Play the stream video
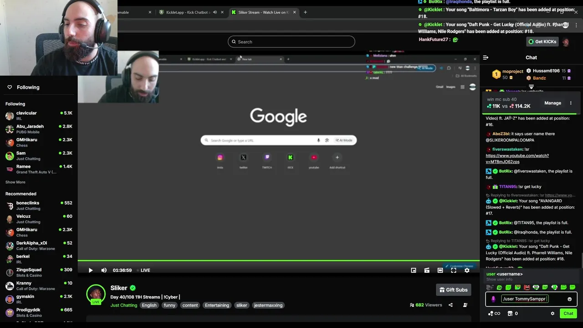Screen dimensions: 583x328 [91, 270]
